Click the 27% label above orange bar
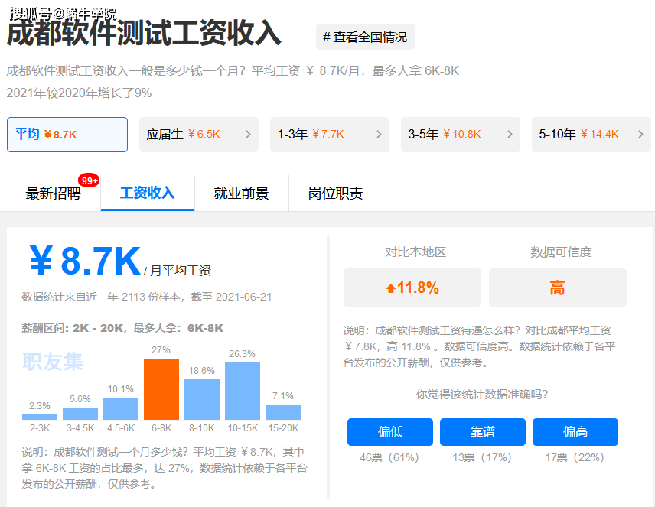The width and height of the screenshot is (655, 507). [x=161, y=350]
